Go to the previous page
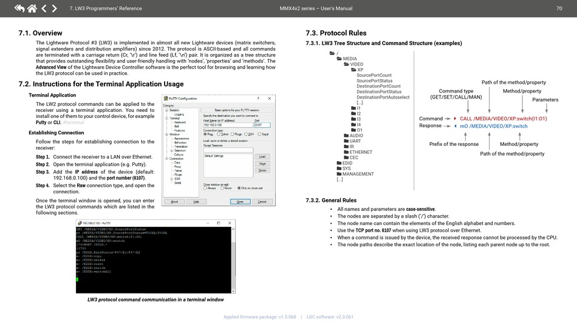The height and width of the screenshot is (324, 577). 44,9
